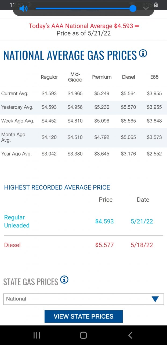Tap the volume speaker icon
This screenshot has width=167, height=345.
coord(23,9)
